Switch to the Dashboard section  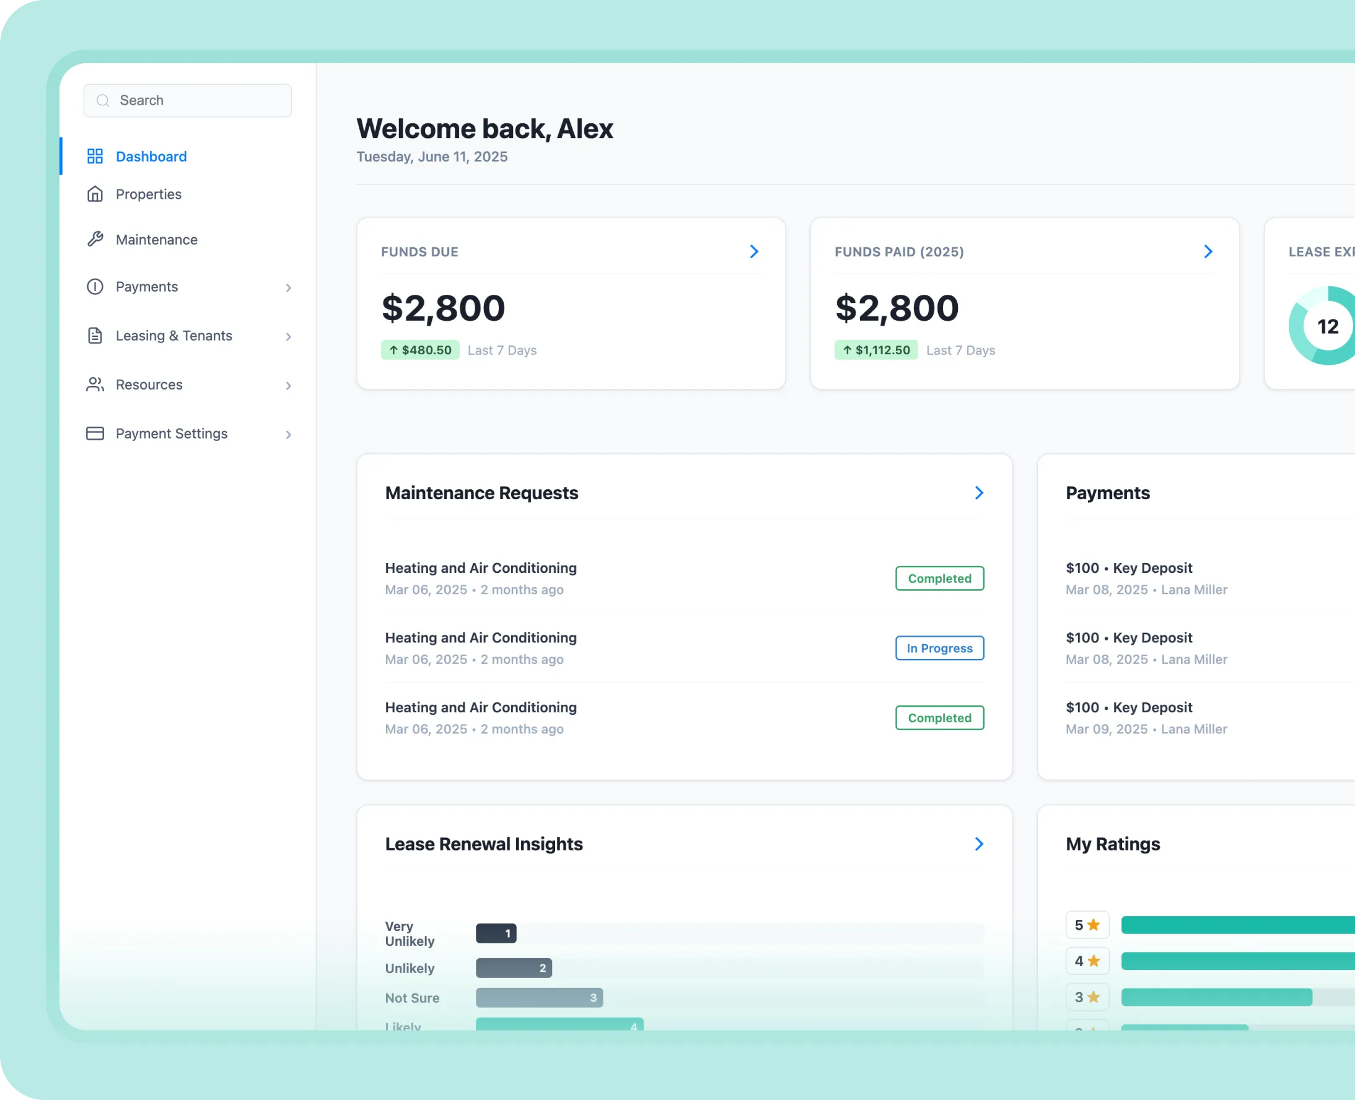coord(151,156)
